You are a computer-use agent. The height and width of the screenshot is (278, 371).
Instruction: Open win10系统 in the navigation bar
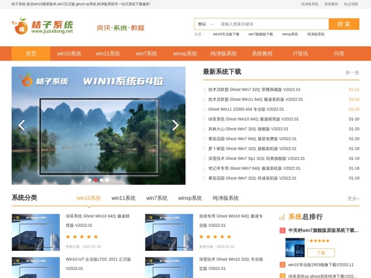pos(69,54)
